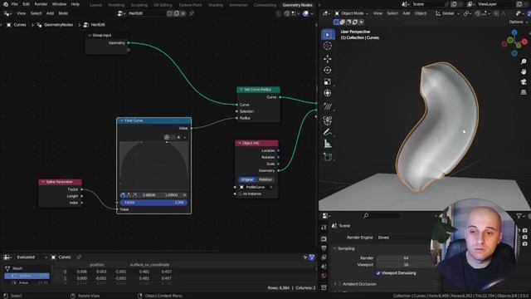This screenshot has height=299, width=531.
Task: Switch to the Geometry Nodes workspace tab
Action: [297, 5]
